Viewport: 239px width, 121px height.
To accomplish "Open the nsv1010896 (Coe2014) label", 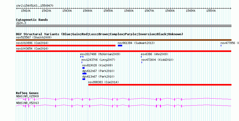I will click(x=32, y=43).
